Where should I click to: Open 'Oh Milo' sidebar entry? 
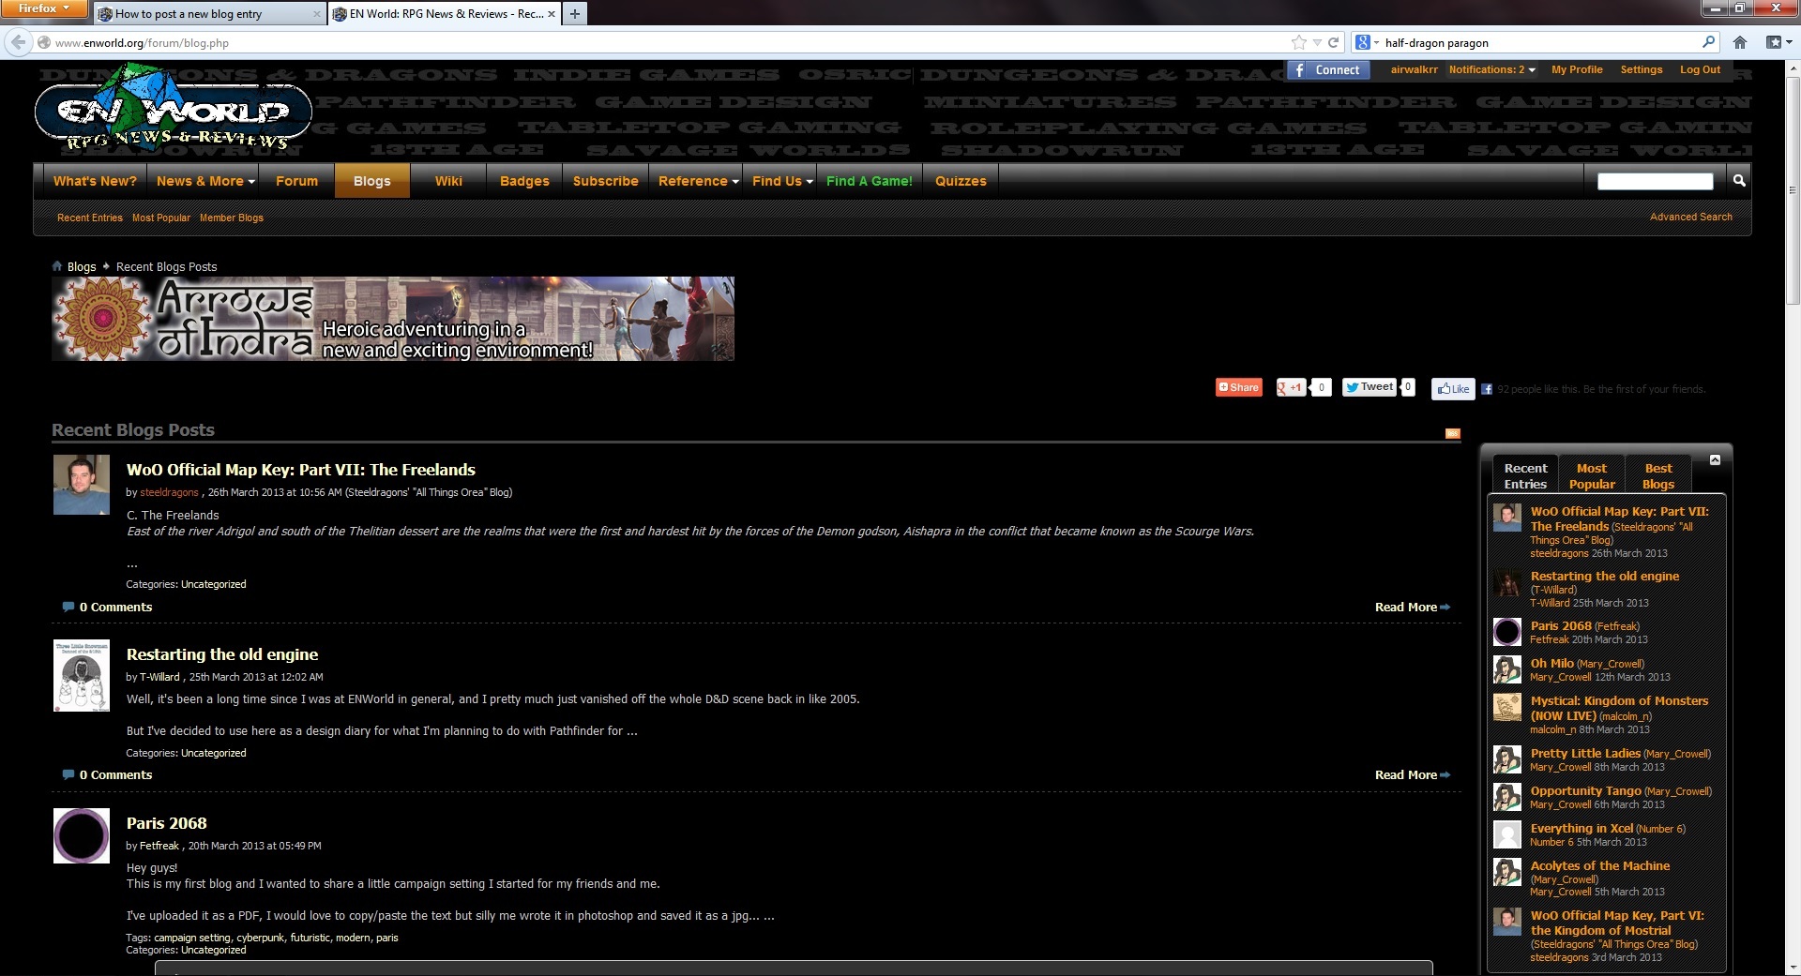click(1551, 663)
